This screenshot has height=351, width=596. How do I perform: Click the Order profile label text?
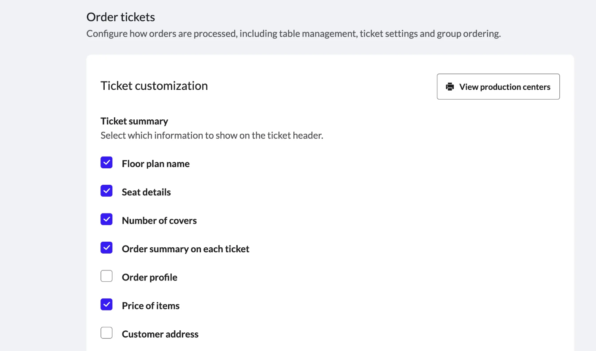point(149,277)
